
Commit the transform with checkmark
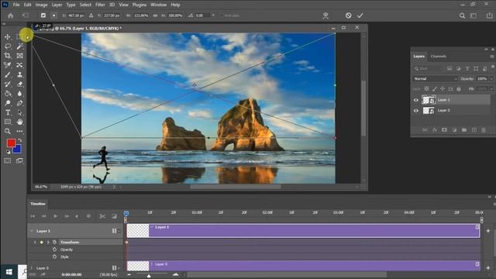[x=360, y=15]
